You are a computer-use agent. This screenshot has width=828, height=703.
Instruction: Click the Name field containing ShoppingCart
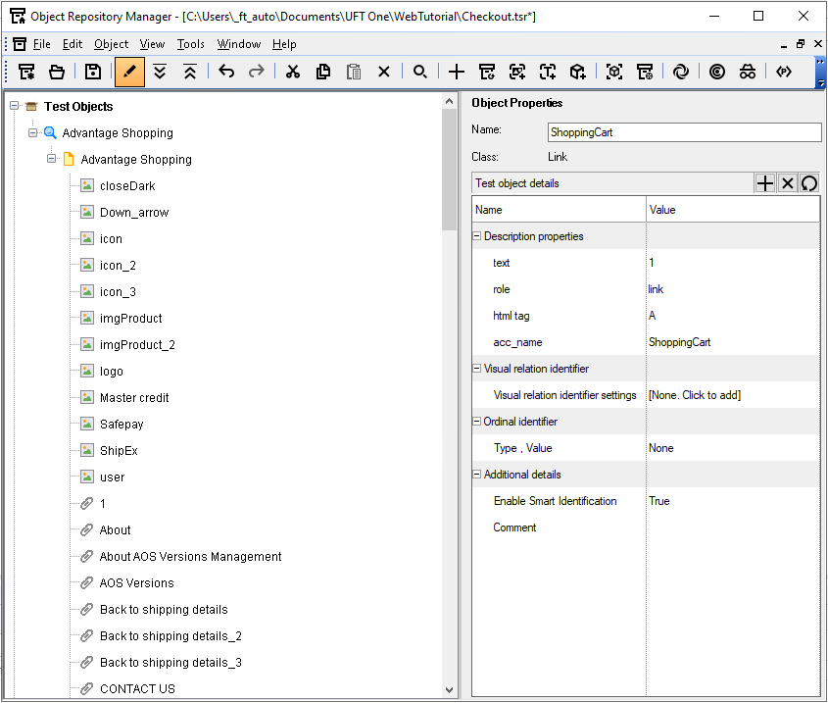[x=684, y=132]
